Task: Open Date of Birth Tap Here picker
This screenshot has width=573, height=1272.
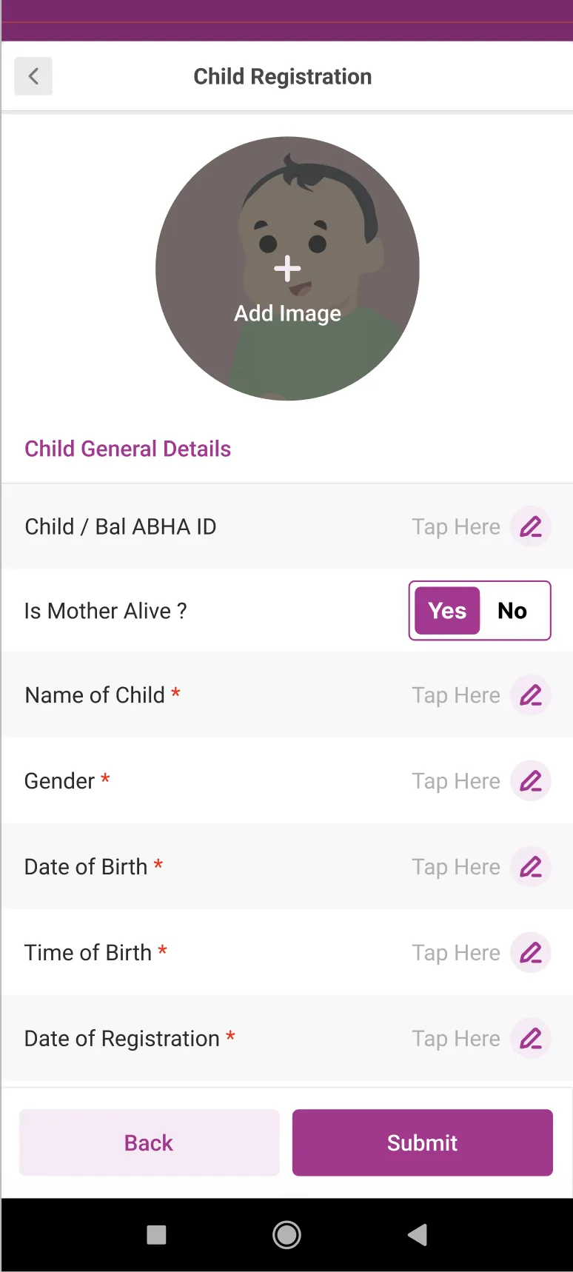Action: click(455, 867)
